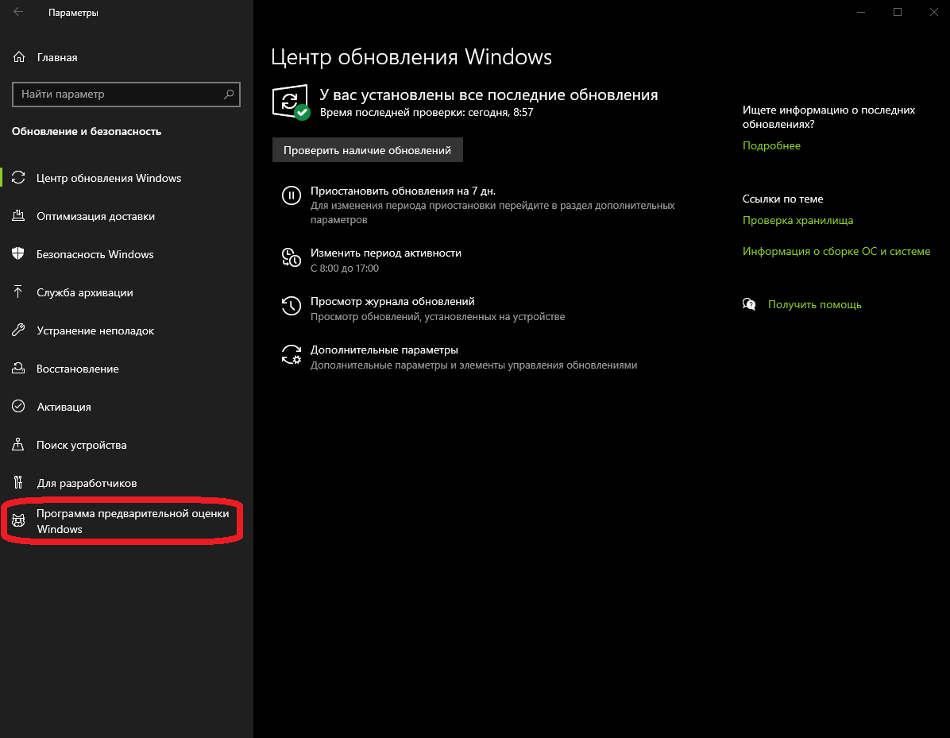This screenshot has height=738, width=950.
Task: Go to Служба архивации
Action: tap(85, 292)
